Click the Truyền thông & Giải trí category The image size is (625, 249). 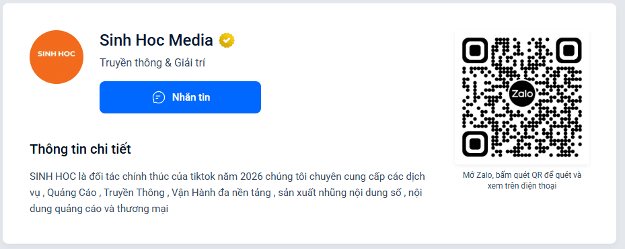coord(152,63)
